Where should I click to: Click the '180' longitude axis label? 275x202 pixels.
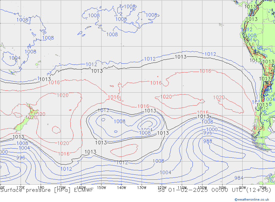tap(41, 187)
